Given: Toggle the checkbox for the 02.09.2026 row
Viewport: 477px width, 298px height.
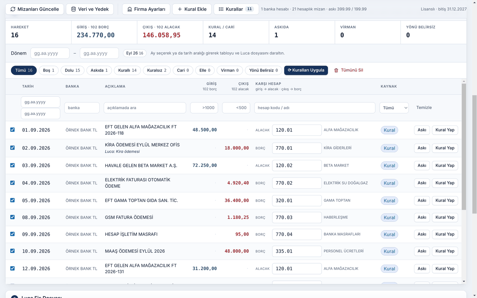Looking at the screenshot, I should [12, 148].
